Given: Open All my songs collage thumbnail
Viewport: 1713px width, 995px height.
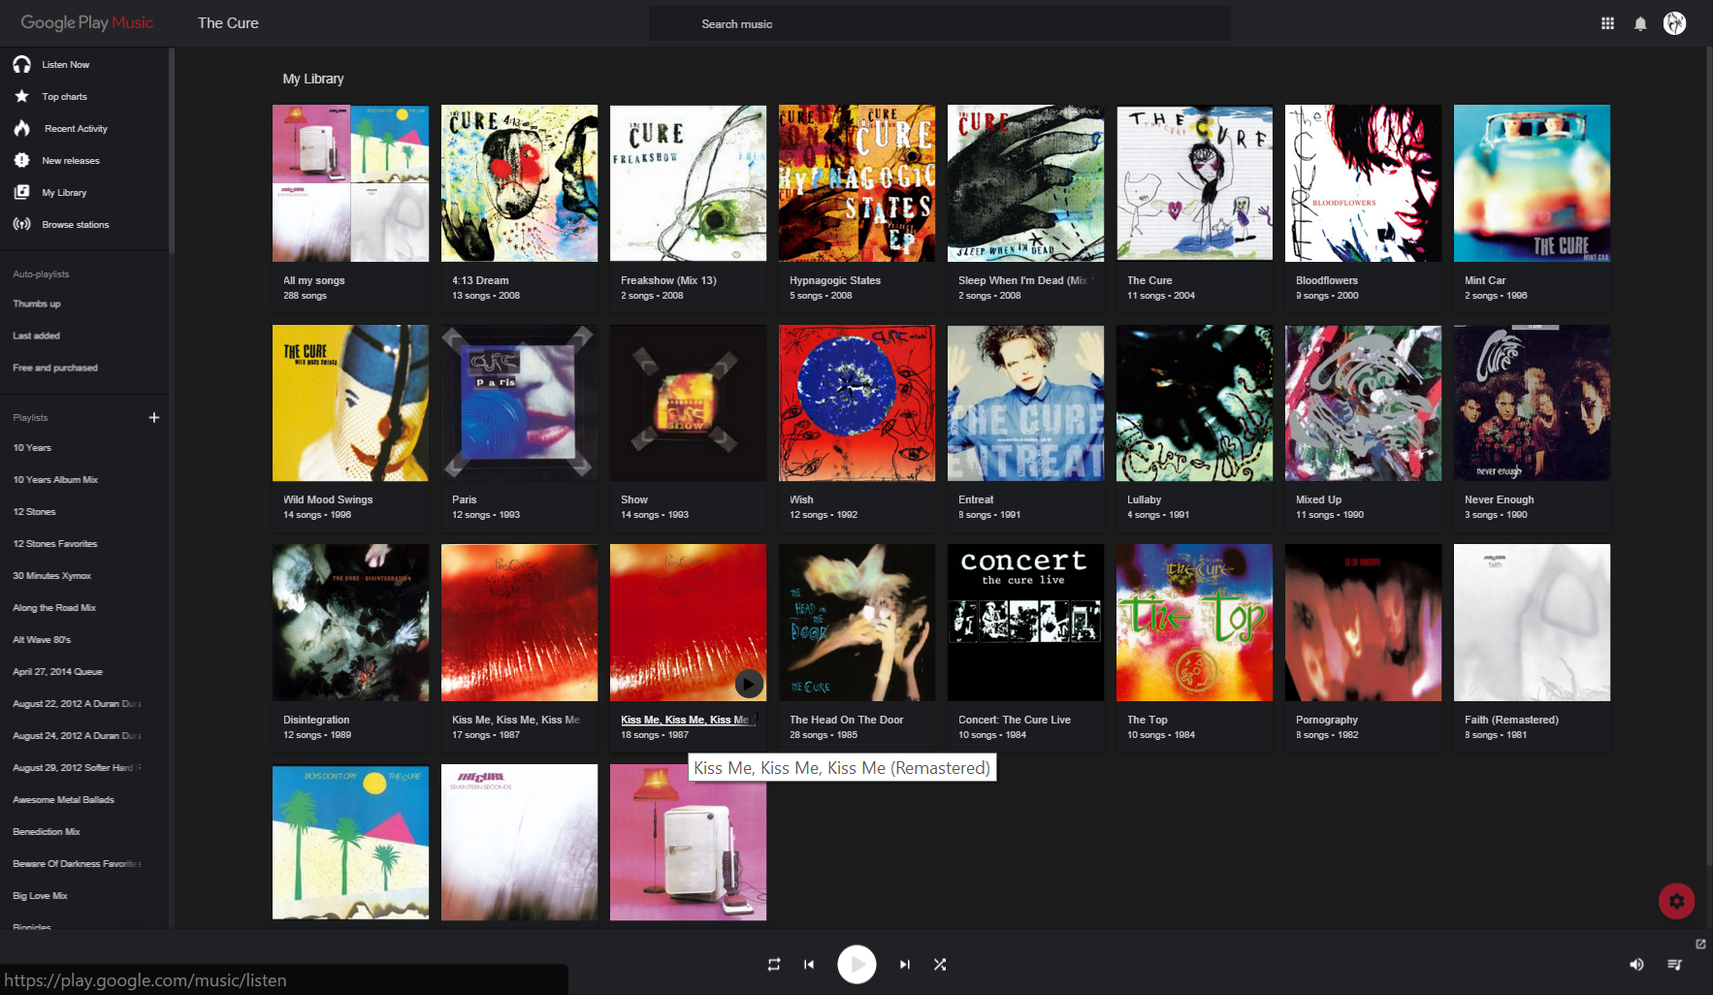Looking at the screenshot, I should click(x=350, y=183).
